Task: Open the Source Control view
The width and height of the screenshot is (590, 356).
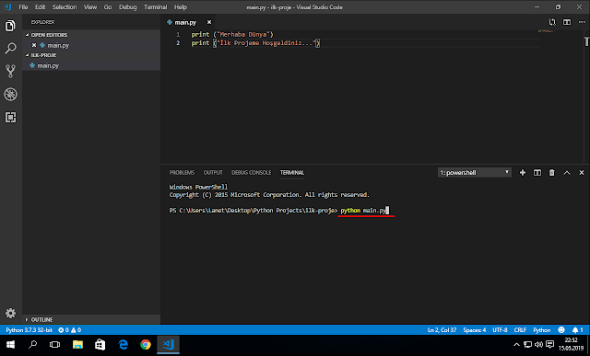Action: tap(10, 71)
